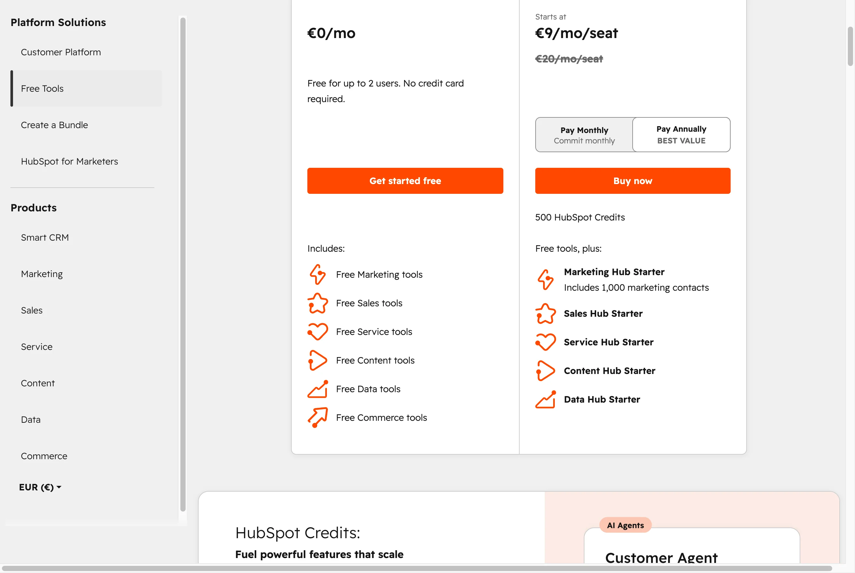Click the Marketing Hub Starter lightning icon
This screenshot has width=855, height=573.
(545, 280)
